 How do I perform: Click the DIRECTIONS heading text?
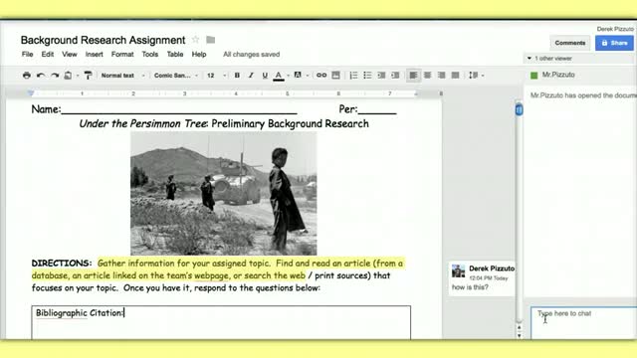tap(62, 263)
